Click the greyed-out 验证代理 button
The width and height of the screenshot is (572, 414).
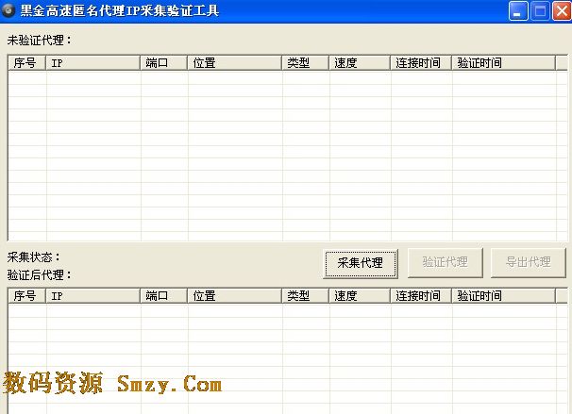pos(446,262)
